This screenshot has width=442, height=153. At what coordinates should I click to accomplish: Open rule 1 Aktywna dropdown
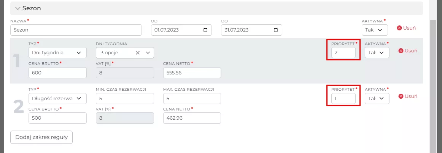pos(377,53)
